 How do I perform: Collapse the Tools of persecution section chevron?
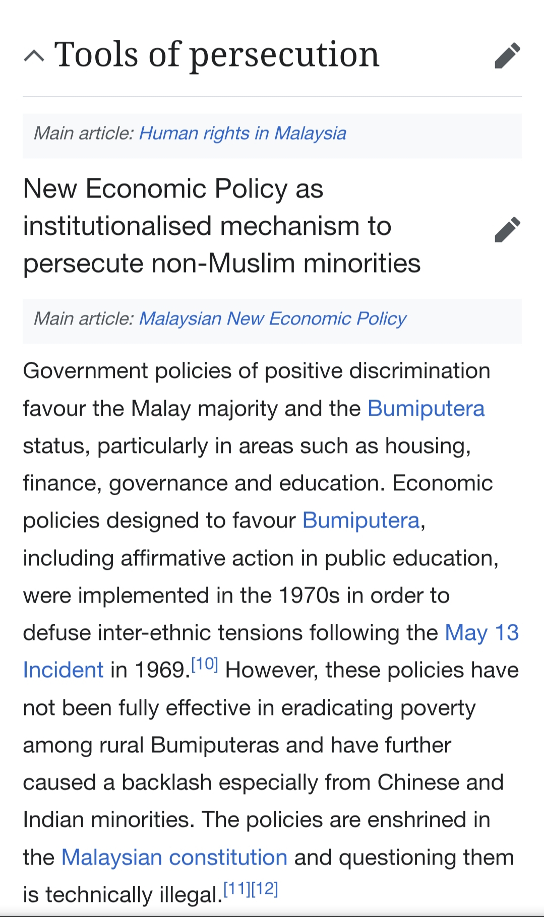coord(34,55)
